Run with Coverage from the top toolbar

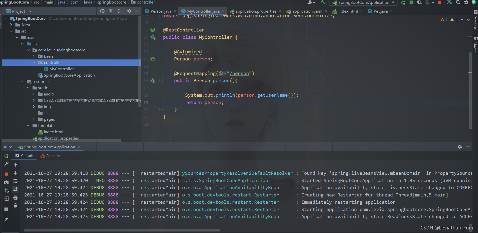419,3
